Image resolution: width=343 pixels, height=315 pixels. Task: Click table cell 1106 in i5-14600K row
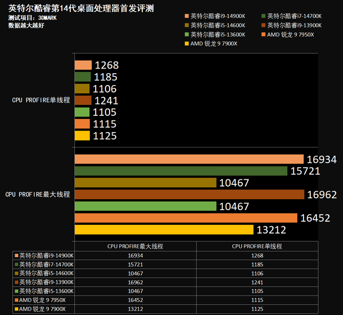(257, 274)
